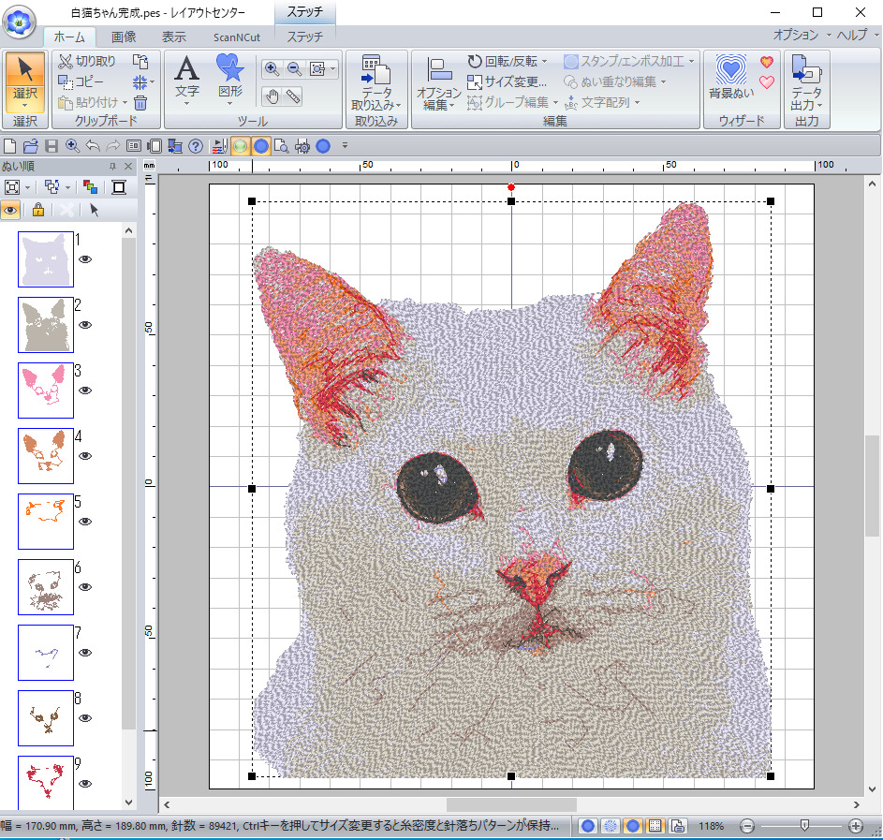Click the New file icon in quick toolbar
Image resolution: width=883 pixels, height=840 pixels.
click(x=9, y=146)
